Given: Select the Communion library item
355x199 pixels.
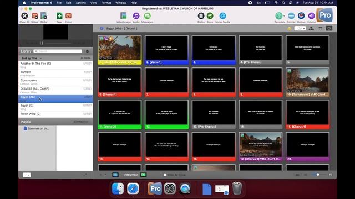Looking at the screenshot, I should tap(55, 82).
